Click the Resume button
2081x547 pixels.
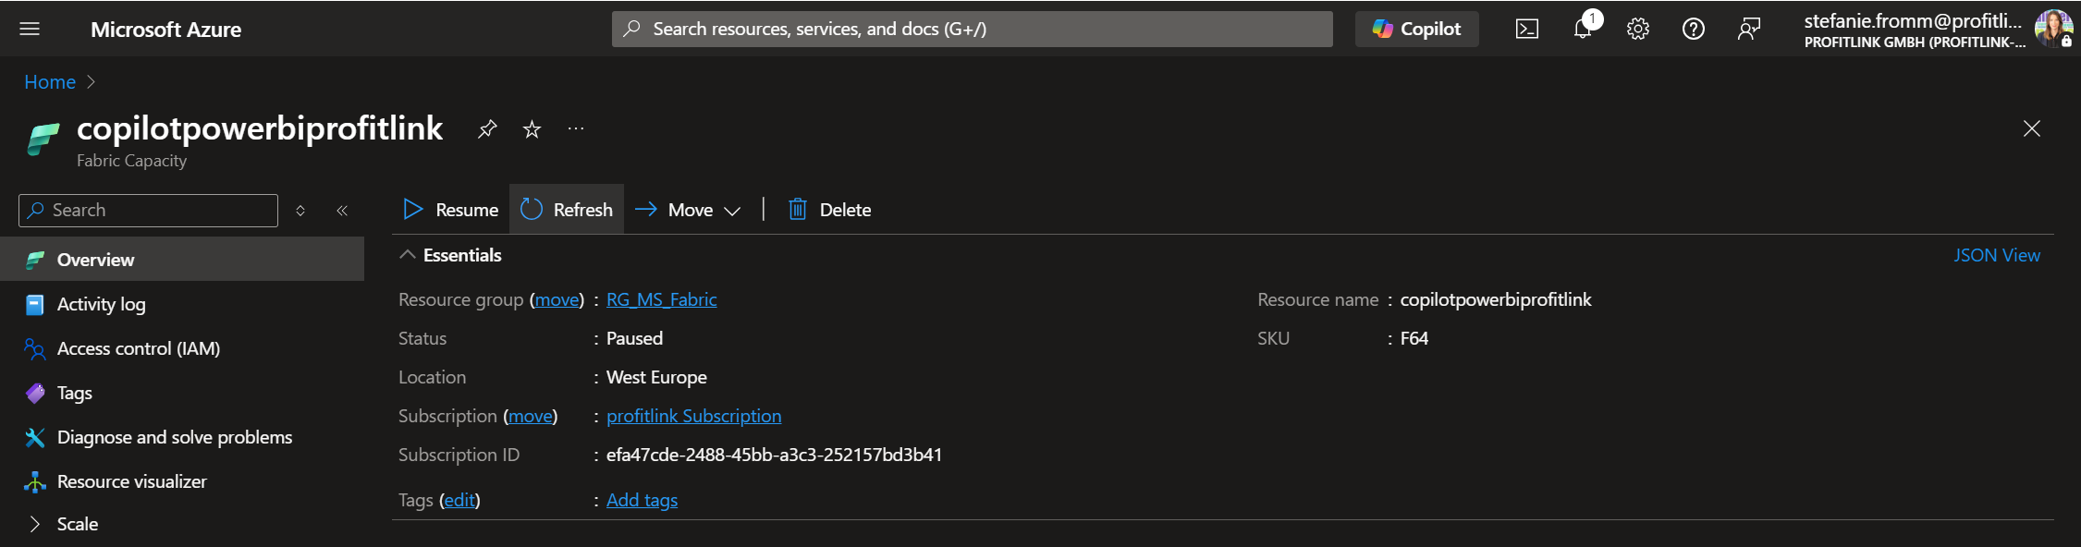(x=451, y=210)
